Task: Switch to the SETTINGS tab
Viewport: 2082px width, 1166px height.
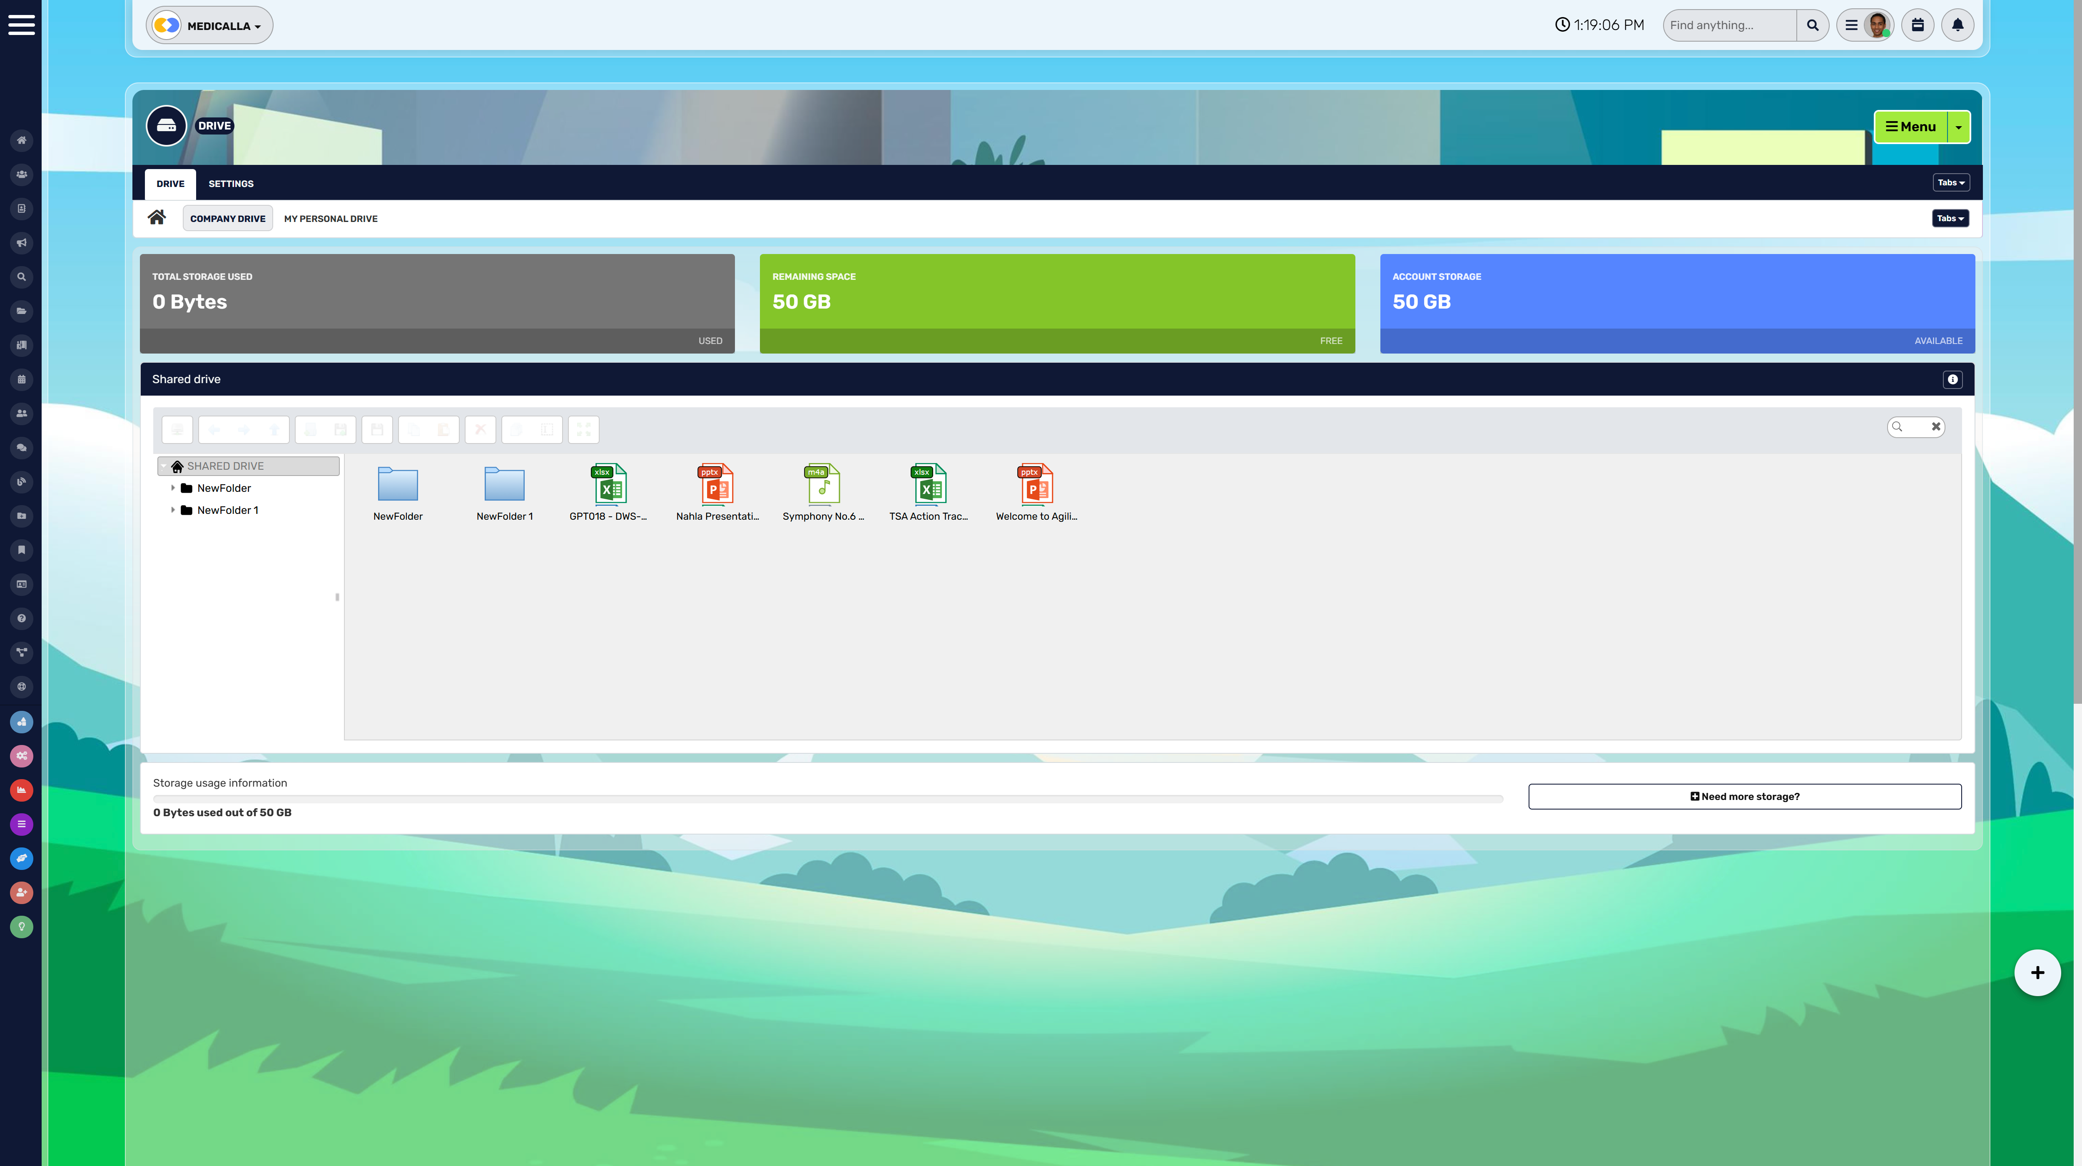Action: click(x=230, y=184)
